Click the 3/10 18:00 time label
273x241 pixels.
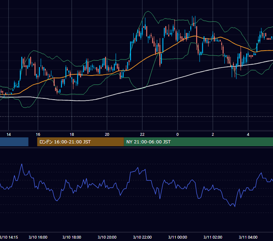[72, 237]
